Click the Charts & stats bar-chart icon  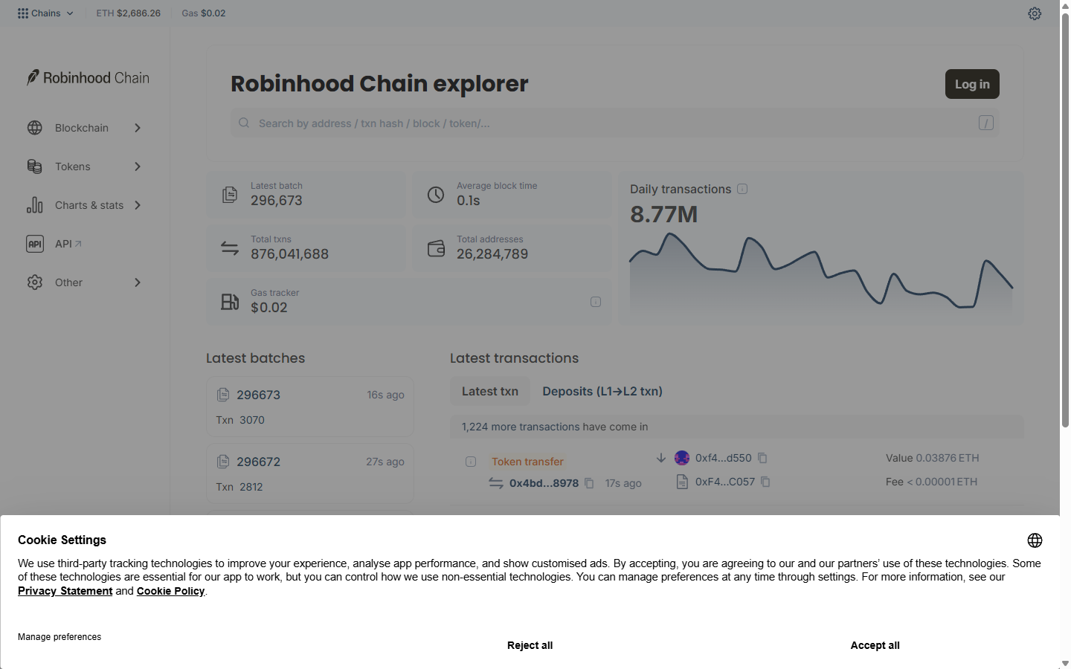[35, 205]
